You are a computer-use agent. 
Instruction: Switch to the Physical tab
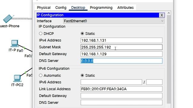44,7
